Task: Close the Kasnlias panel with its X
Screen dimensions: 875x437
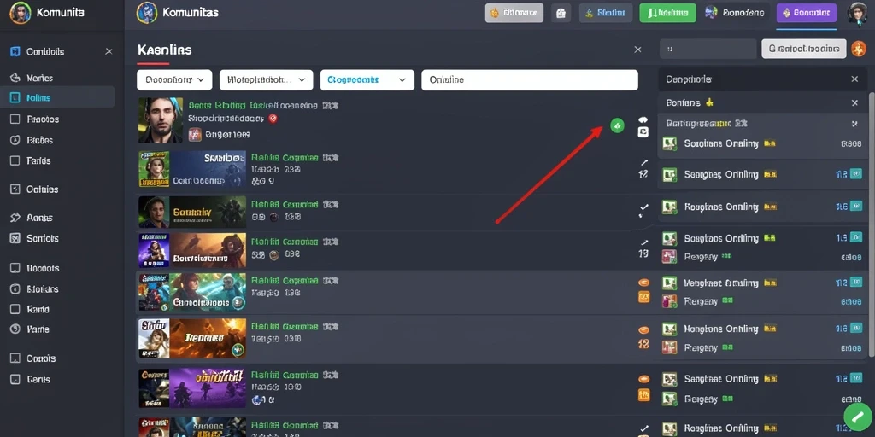Action: (637, 50)
